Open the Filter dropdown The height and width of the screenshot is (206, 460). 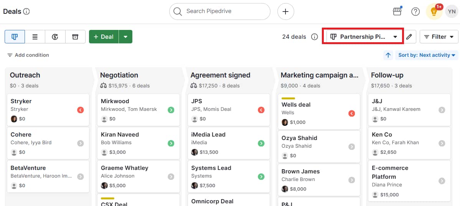coord(439,37)
